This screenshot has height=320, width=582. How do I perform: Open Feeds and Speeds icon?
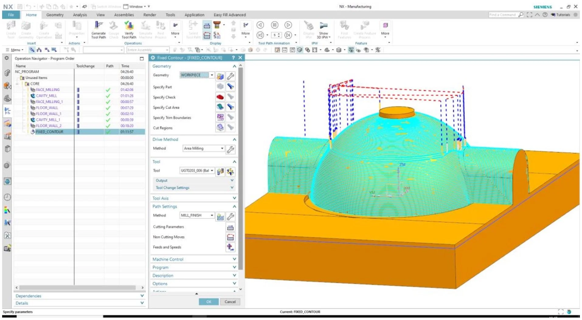(x=230, y=247)
